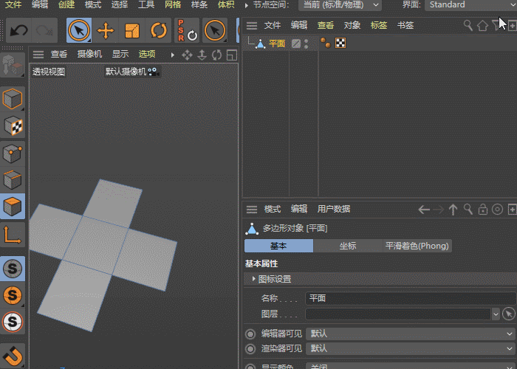Switch to Texture mode checkered cube
Screen dimensions: 517x369
point(13,125)
